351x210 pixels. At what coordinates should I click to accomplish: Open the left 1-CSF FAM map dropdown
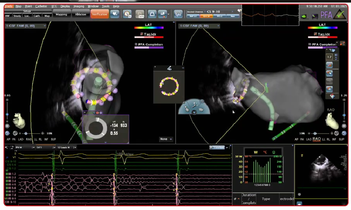[26, 26]
